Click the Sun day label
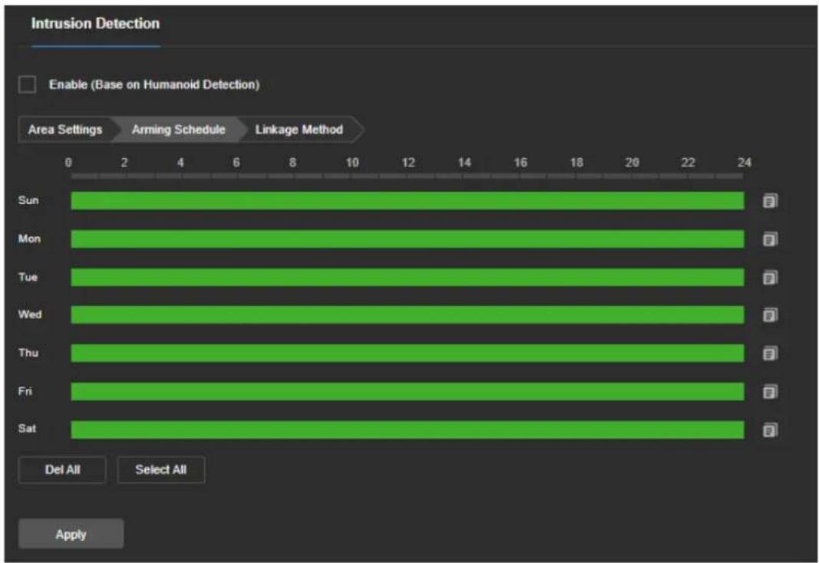This screenshot has height=563, width=819. coord(28,200)
